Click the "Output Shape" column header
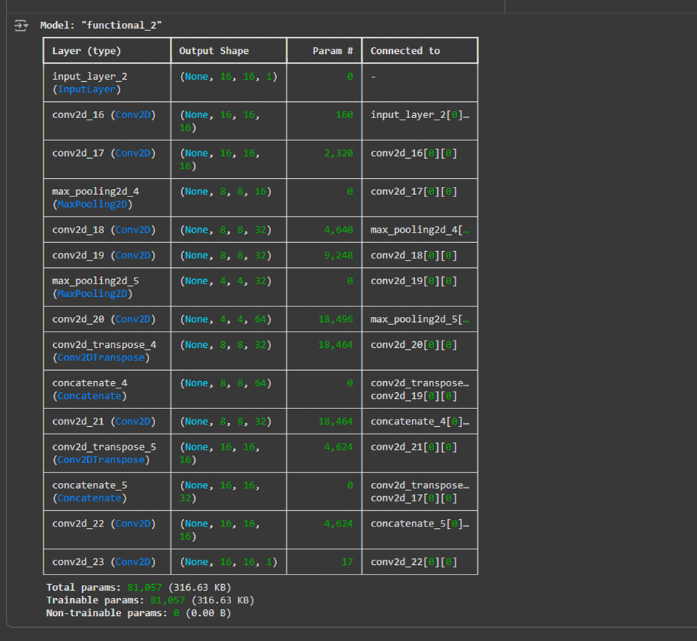The height and width of the screenshot is (641, 697). click(214, 51)
